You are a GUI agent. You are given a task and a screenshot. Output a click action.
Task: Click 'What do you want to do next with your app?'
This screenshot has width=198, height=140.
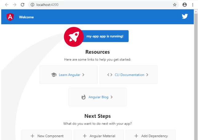[x=98, y=123]
